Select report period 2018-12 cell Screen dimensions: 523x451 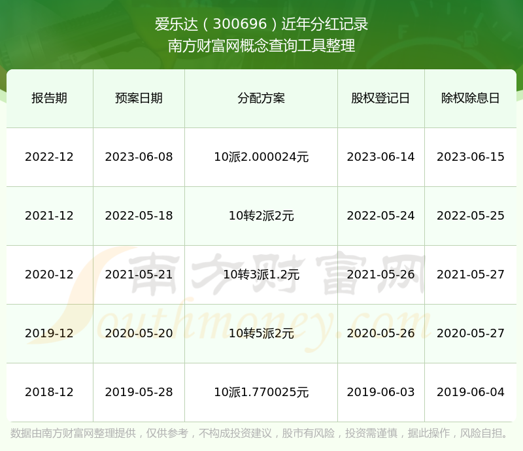pos(50,392)
